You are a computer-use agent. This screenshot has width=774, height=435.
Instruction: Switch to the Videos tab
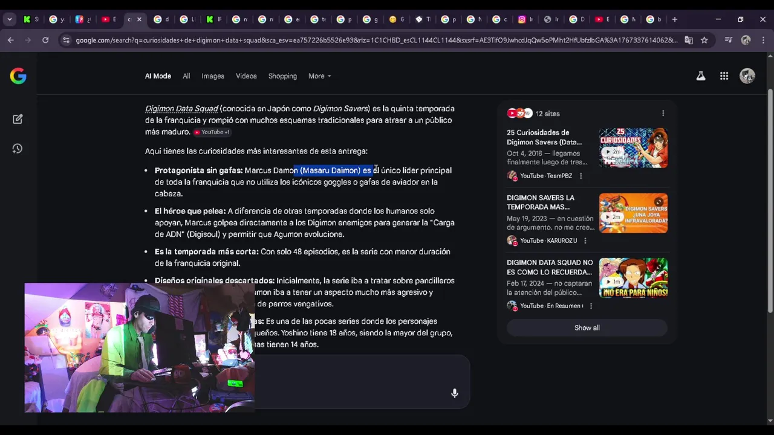pos(246,76)
